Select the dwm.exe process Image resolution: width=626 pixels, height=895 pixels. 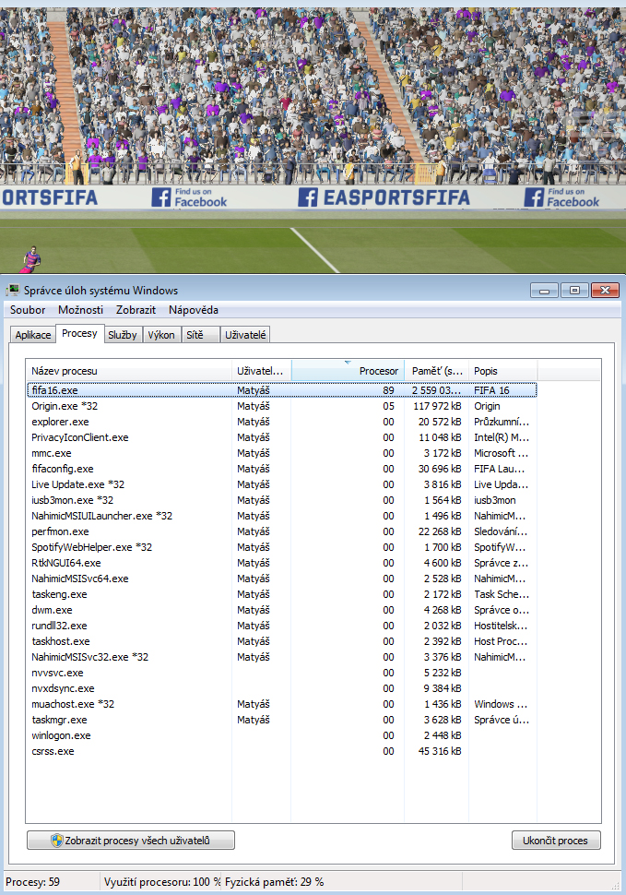[x=281, y=610]
